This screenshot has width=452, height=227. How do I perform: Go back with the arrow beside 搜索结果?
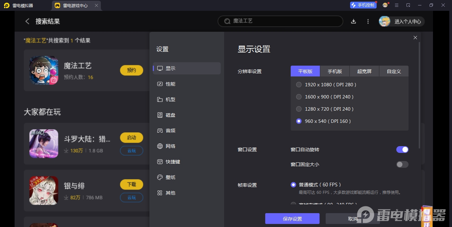tap(27, 21)
